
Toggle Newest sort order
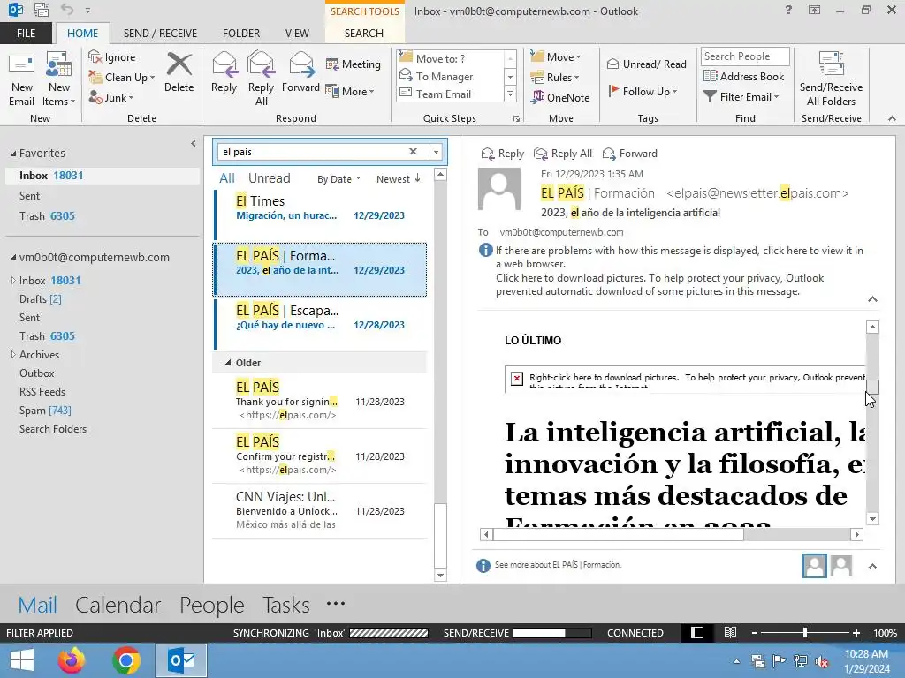(x=399, y=178)
